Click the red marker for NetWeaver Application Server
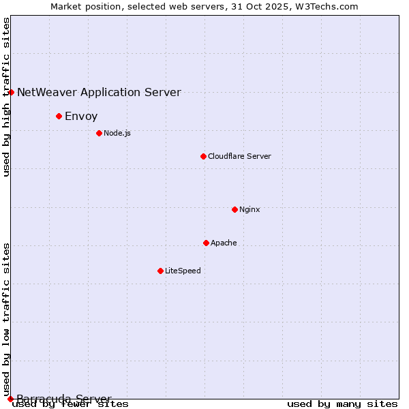 11,92
